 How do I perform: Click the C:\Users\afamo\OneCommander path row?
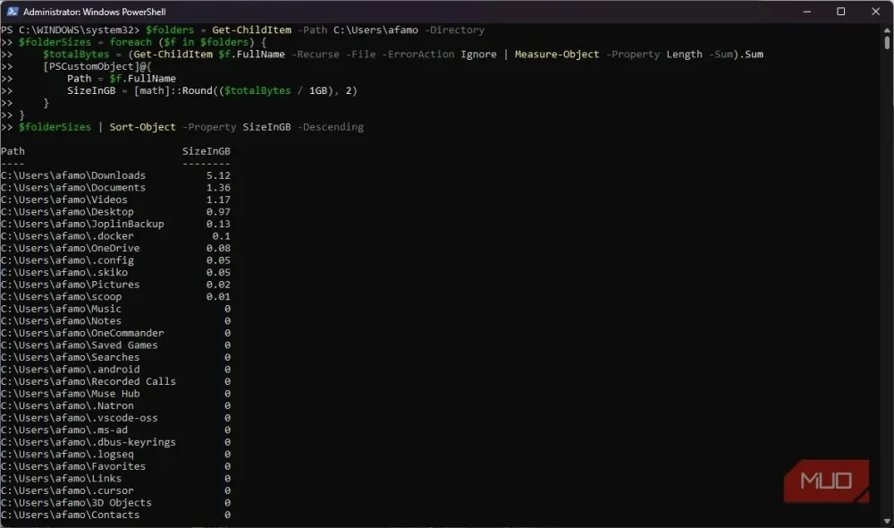pyautogui.click(x=82, y=333)
